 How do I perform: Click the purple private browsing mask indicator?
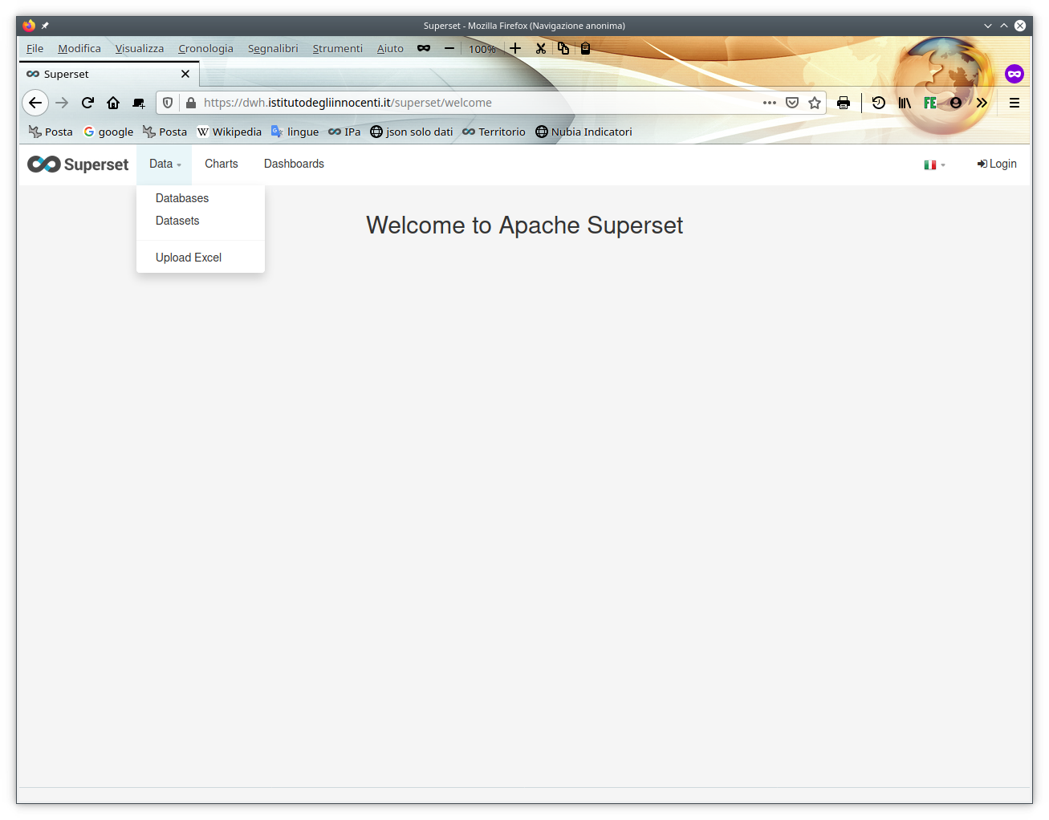click(1014, 74)
